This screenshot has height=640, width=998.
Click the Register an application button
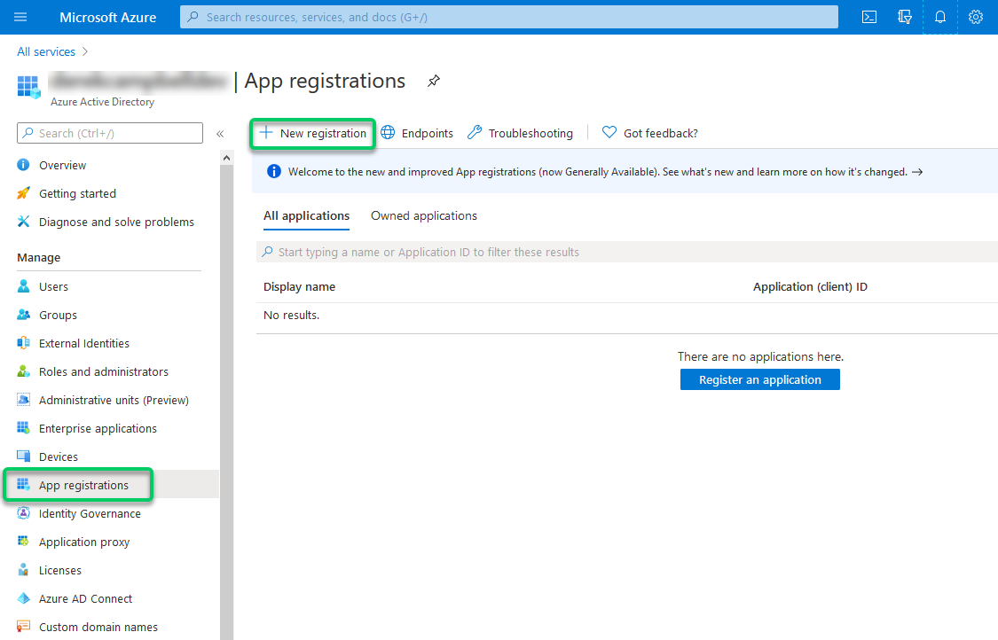pyautogui.click(x=759, y=379)
